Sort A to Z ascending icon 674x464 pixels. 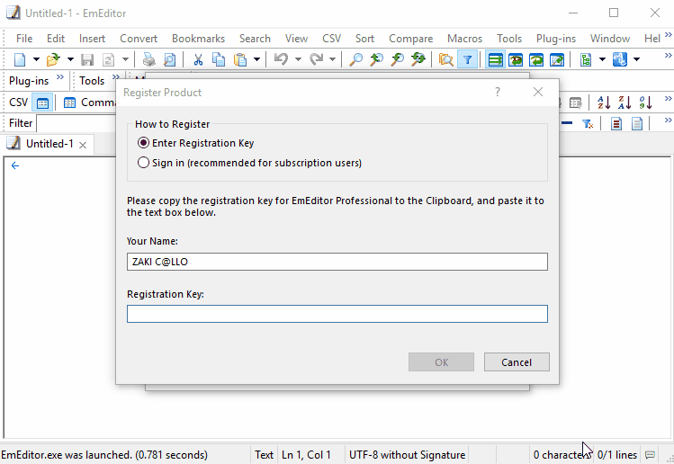(x=604, y=103)
